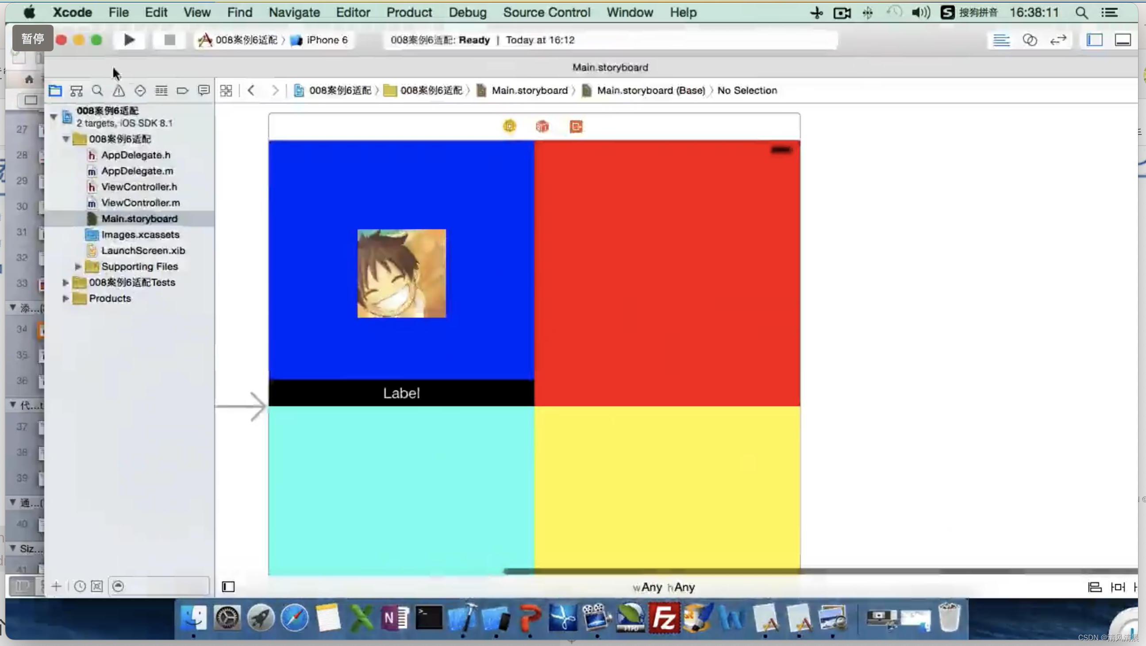The width and height of the screenshot is (1146, 646).
Task: Toggle the document outline panel
Action: pyautogui.click(x=228, y=587)
